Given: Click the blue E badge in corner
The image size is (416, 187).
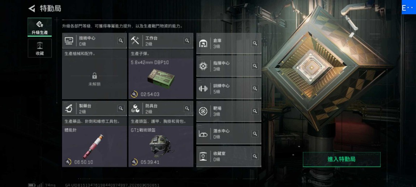Looking at the screenshot, I should tap(408, 7).
